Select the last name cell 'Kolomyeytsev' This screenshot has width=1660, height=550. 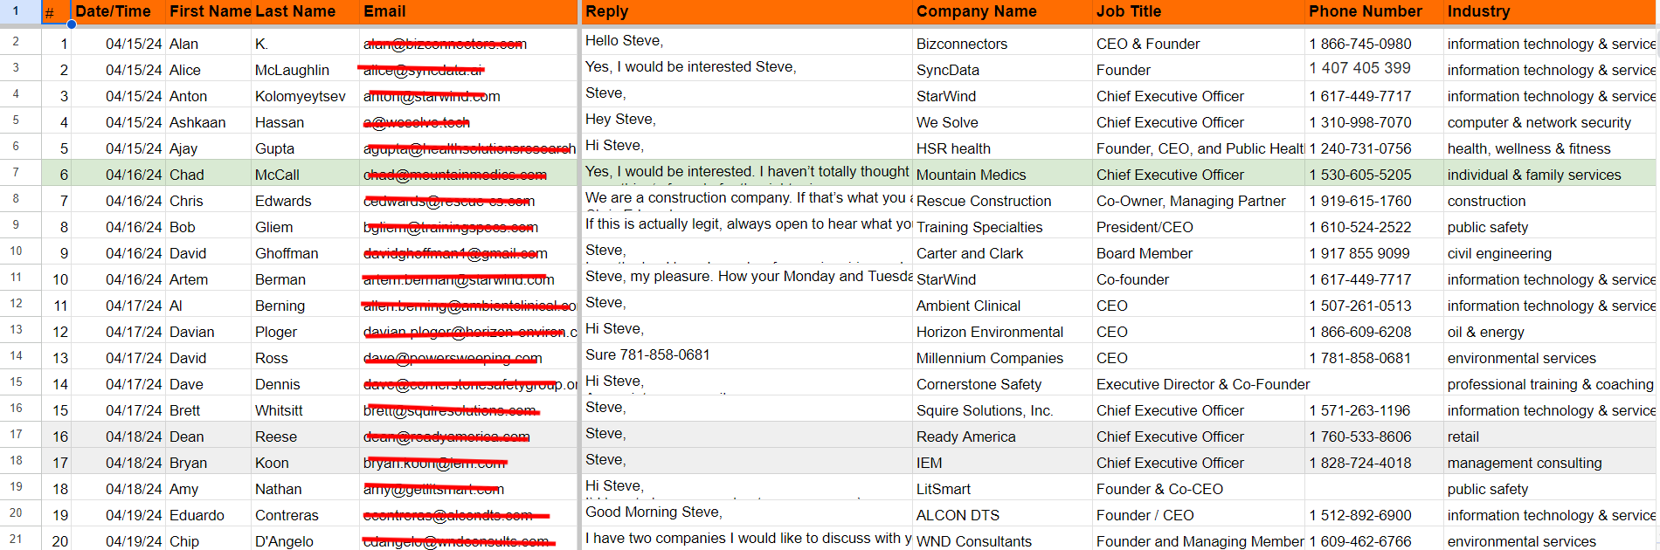tap(301, 96)
